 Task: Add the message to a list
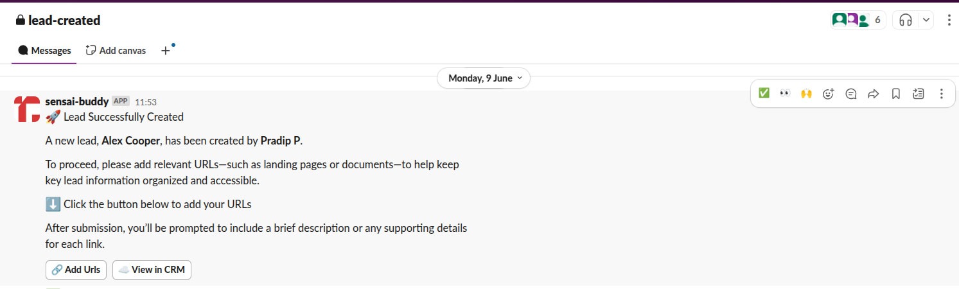click(x=919, y=94)
